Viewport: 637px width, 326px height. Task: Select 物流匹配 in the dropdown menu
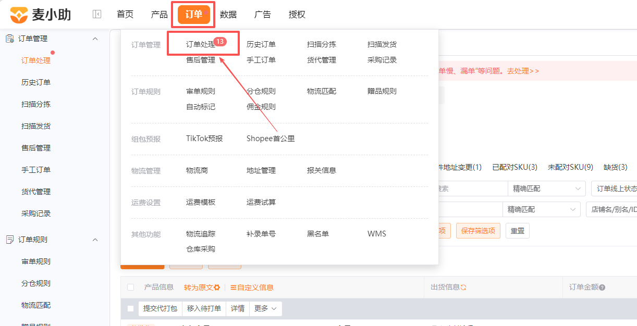click(x=322, y=91)
